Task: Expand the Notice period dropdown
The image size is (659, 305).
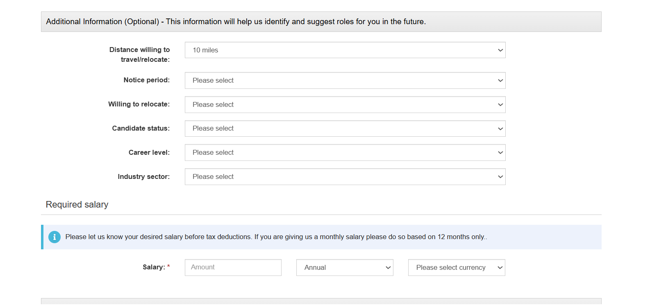Action: 345,81
